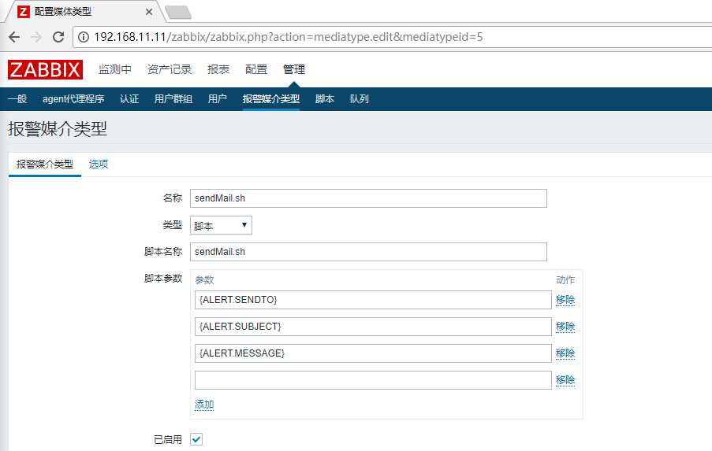Remove the {ALERT.MESSAGE} parameter
The width and height of the screenshot is (712, 451).
click(565, 353)
